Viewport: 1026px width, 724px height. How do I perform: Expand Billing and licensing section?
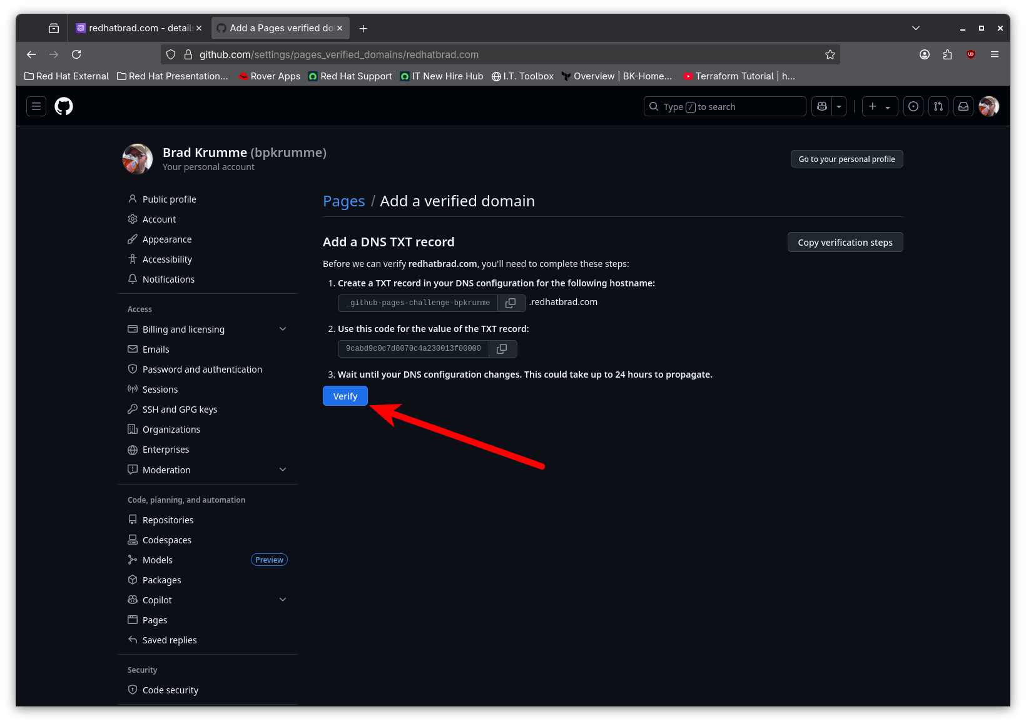point(208,329)
